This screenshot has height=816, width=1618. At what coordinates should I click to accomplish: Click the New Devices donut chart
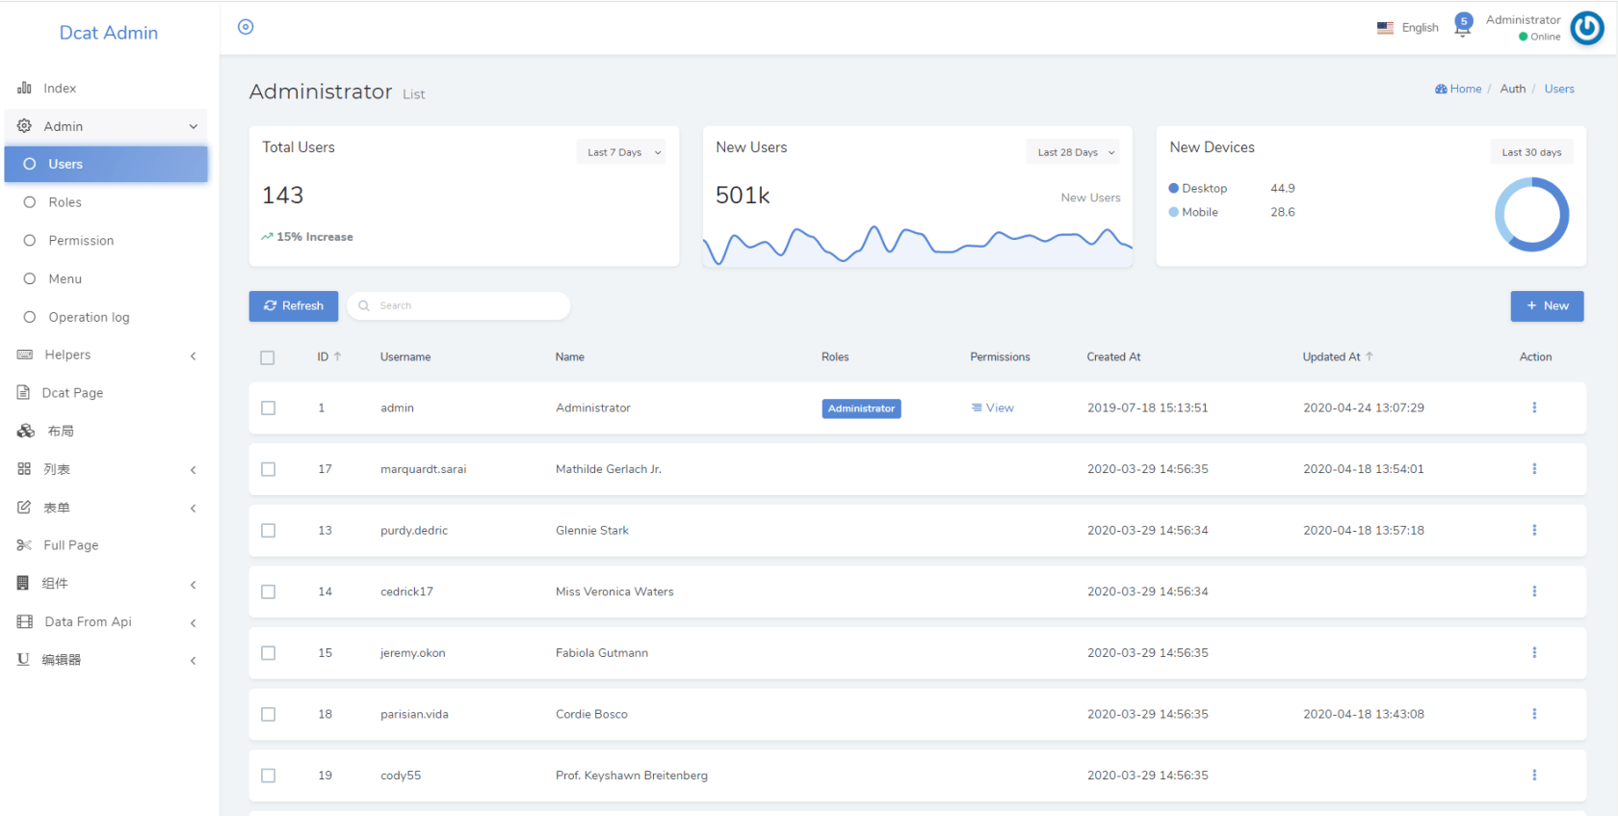coord(1531,214)
